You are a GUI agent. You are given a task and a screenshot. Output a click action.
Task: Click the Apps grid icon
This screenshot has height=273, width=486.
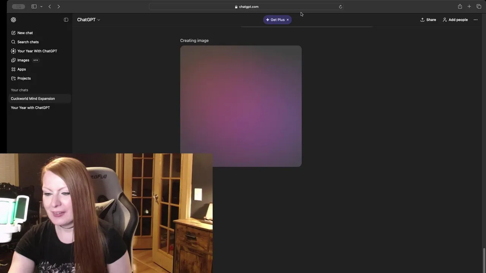tap(13, 69)
